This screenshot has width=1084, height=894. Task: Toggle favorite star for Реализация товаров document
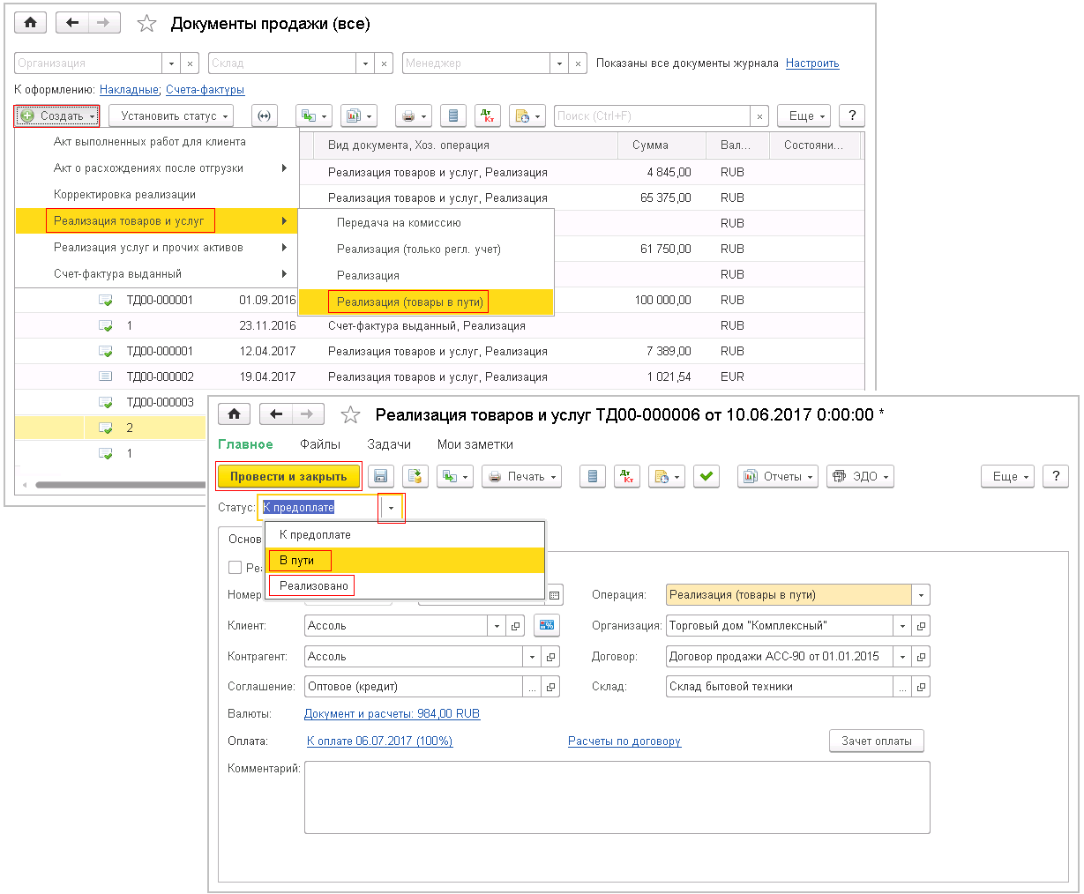[x=350, y=415]
